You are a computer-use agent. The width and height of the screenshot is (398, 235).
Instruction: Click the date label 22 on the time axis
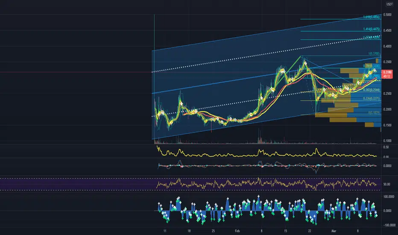click(310, 231)
